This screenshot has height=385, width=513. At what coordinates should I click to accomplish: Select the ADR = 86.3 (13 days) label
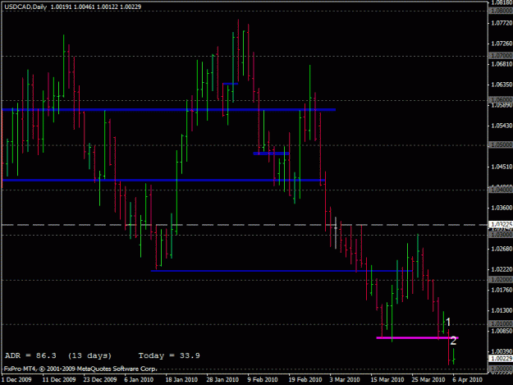click(58, 355)
